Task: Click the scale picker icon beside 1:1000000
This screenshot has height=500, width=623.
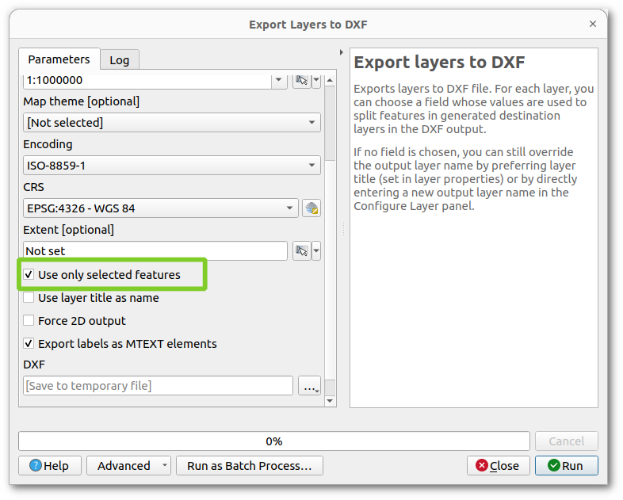Action: point(301,80)
